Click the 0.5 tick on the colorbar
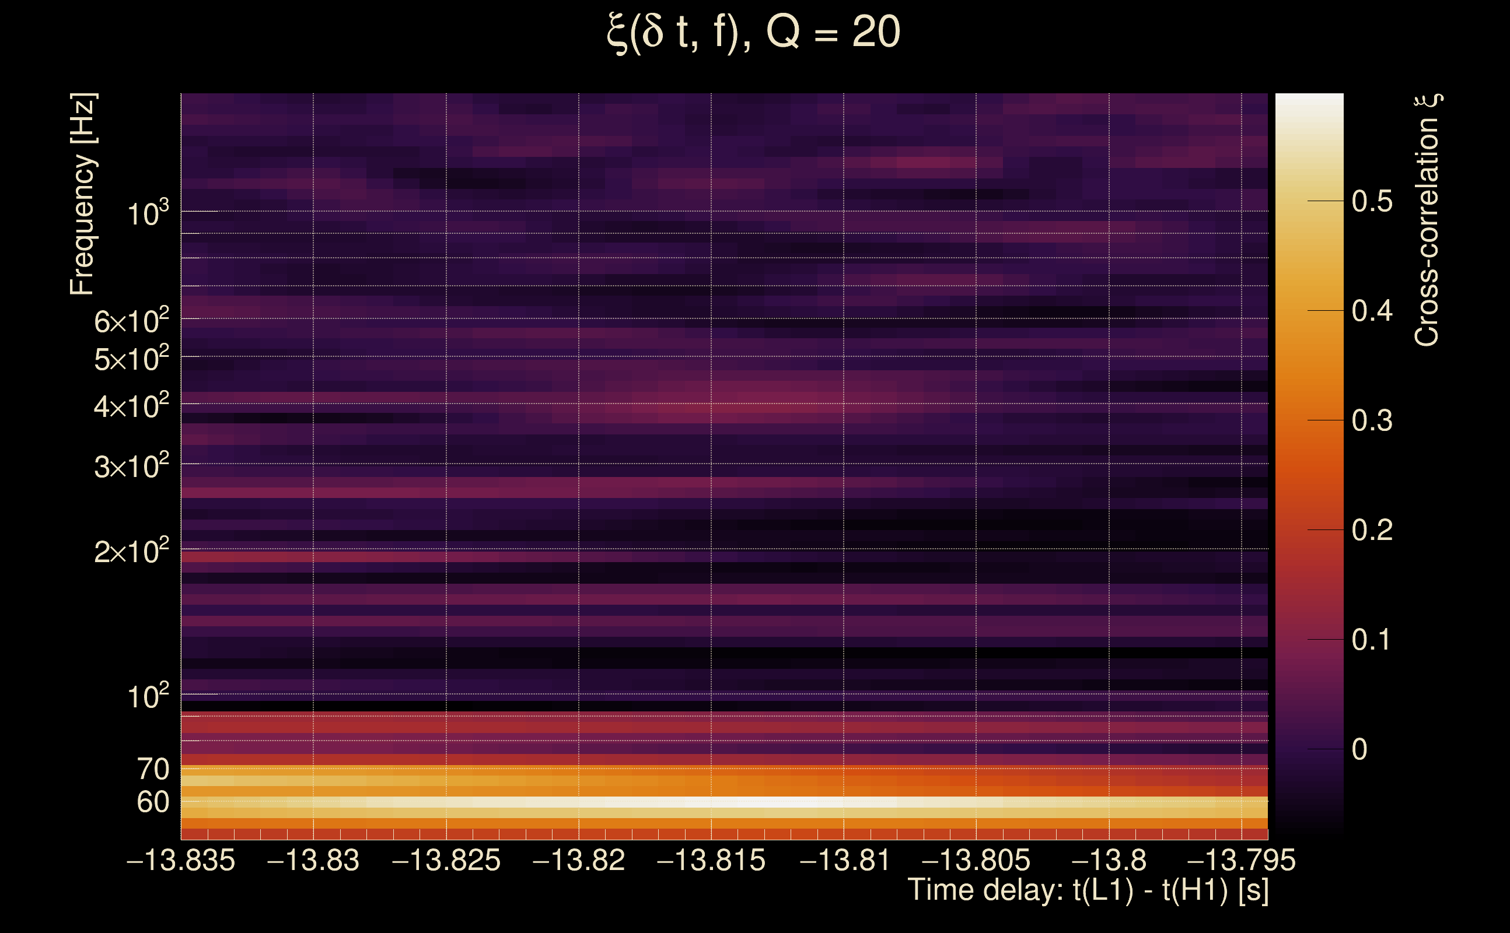Image resolution: width=1510 pixels, height=933 pixels. coord(1372,202)
